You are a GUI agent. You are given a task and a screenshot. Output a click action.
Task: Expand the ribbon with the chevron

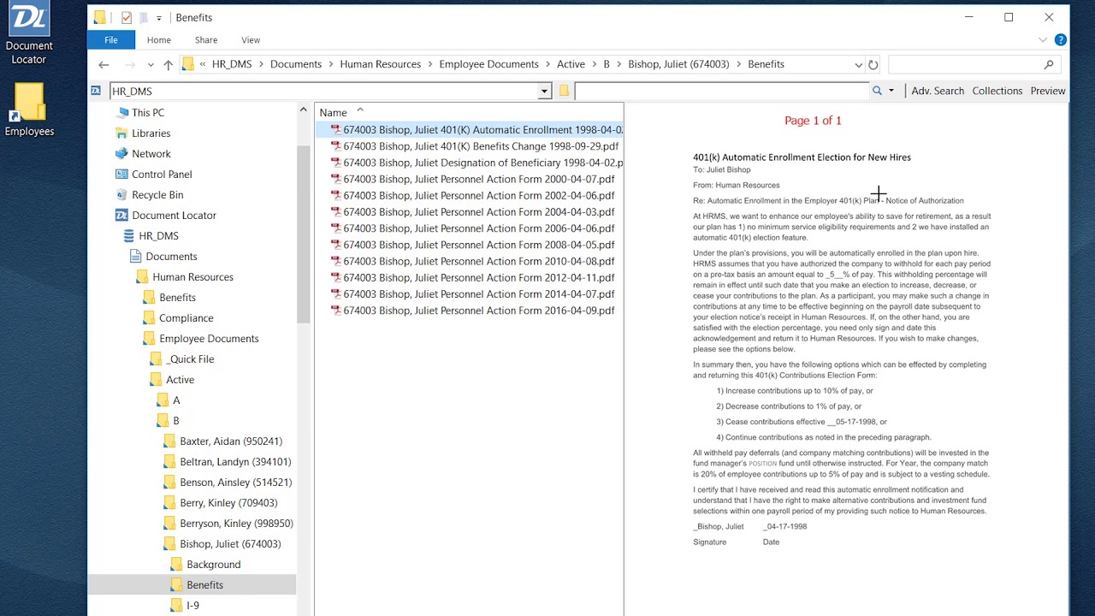click(1043, 39)
